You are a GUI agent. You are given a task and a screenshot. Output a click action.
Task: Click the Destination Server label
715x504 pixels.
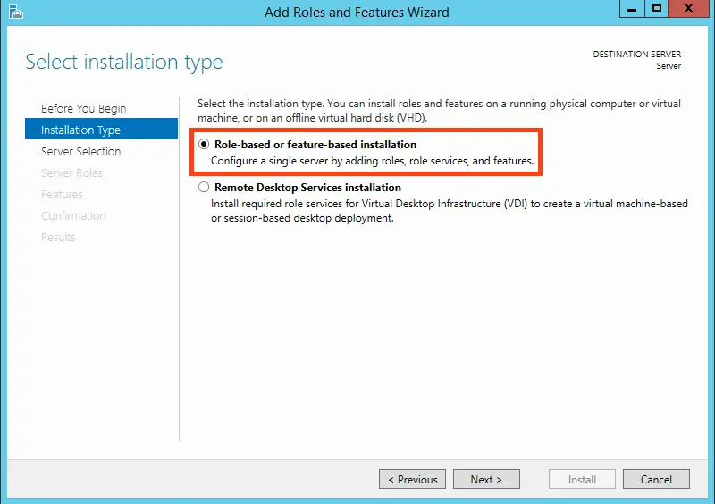click(x=636, y=55)
